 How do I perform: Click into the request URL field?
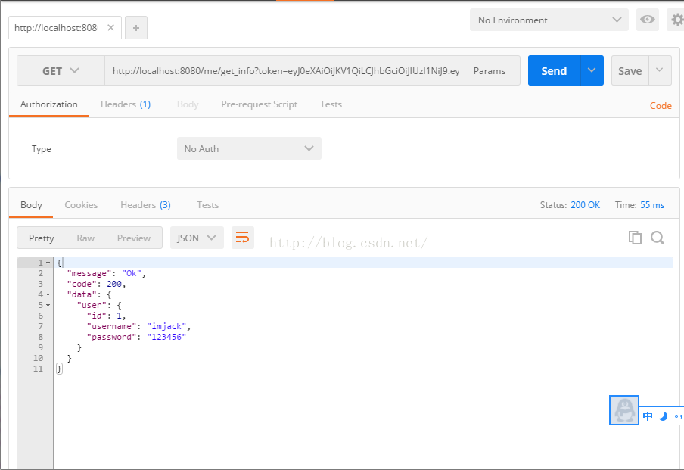click(281, 70)
